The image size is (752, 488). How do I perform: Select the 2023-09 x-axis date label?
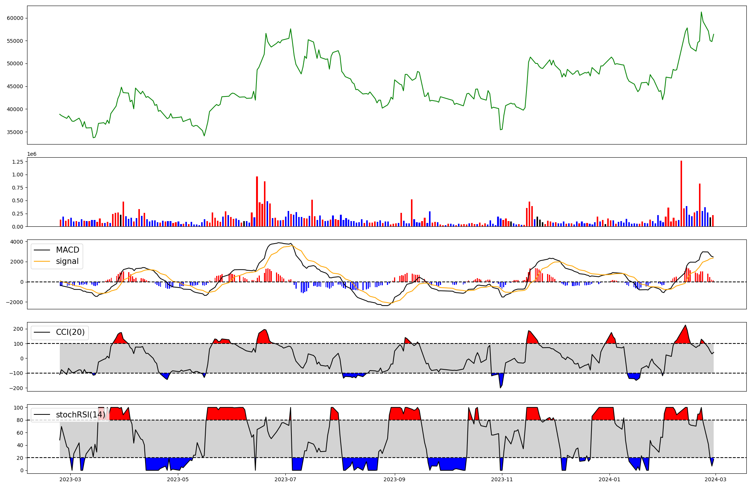point(395,479)
